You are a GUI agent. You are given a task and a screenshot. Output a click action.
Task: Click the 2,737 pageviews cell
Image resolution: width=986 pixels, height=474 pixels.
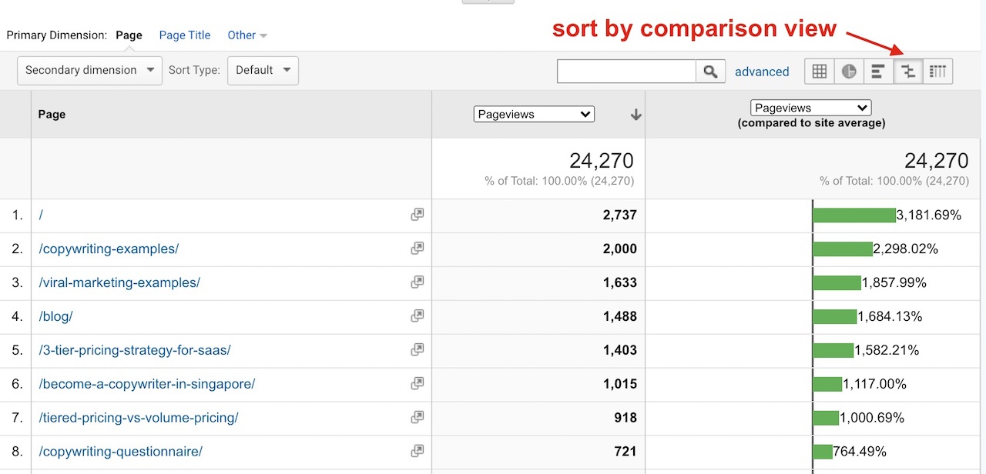538,215
